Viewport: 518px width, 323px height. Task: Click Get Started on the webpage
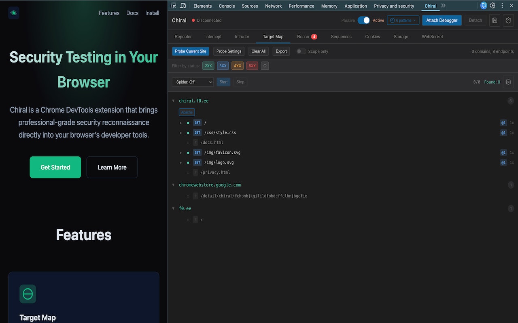click(55, 167)
